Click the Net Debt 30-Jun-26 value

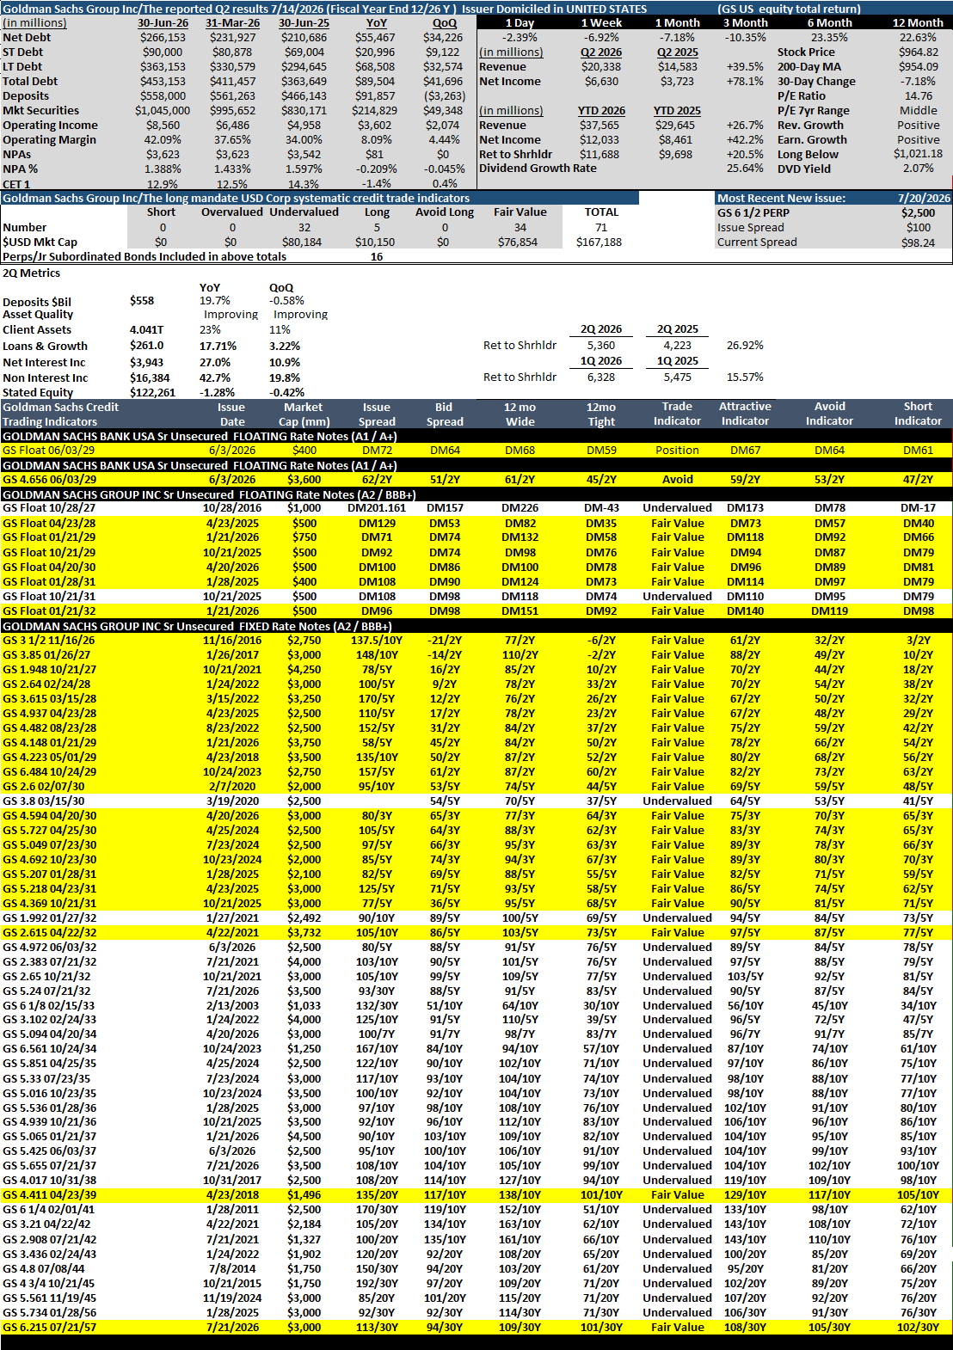pyautogui.click(x=163, y=38)
